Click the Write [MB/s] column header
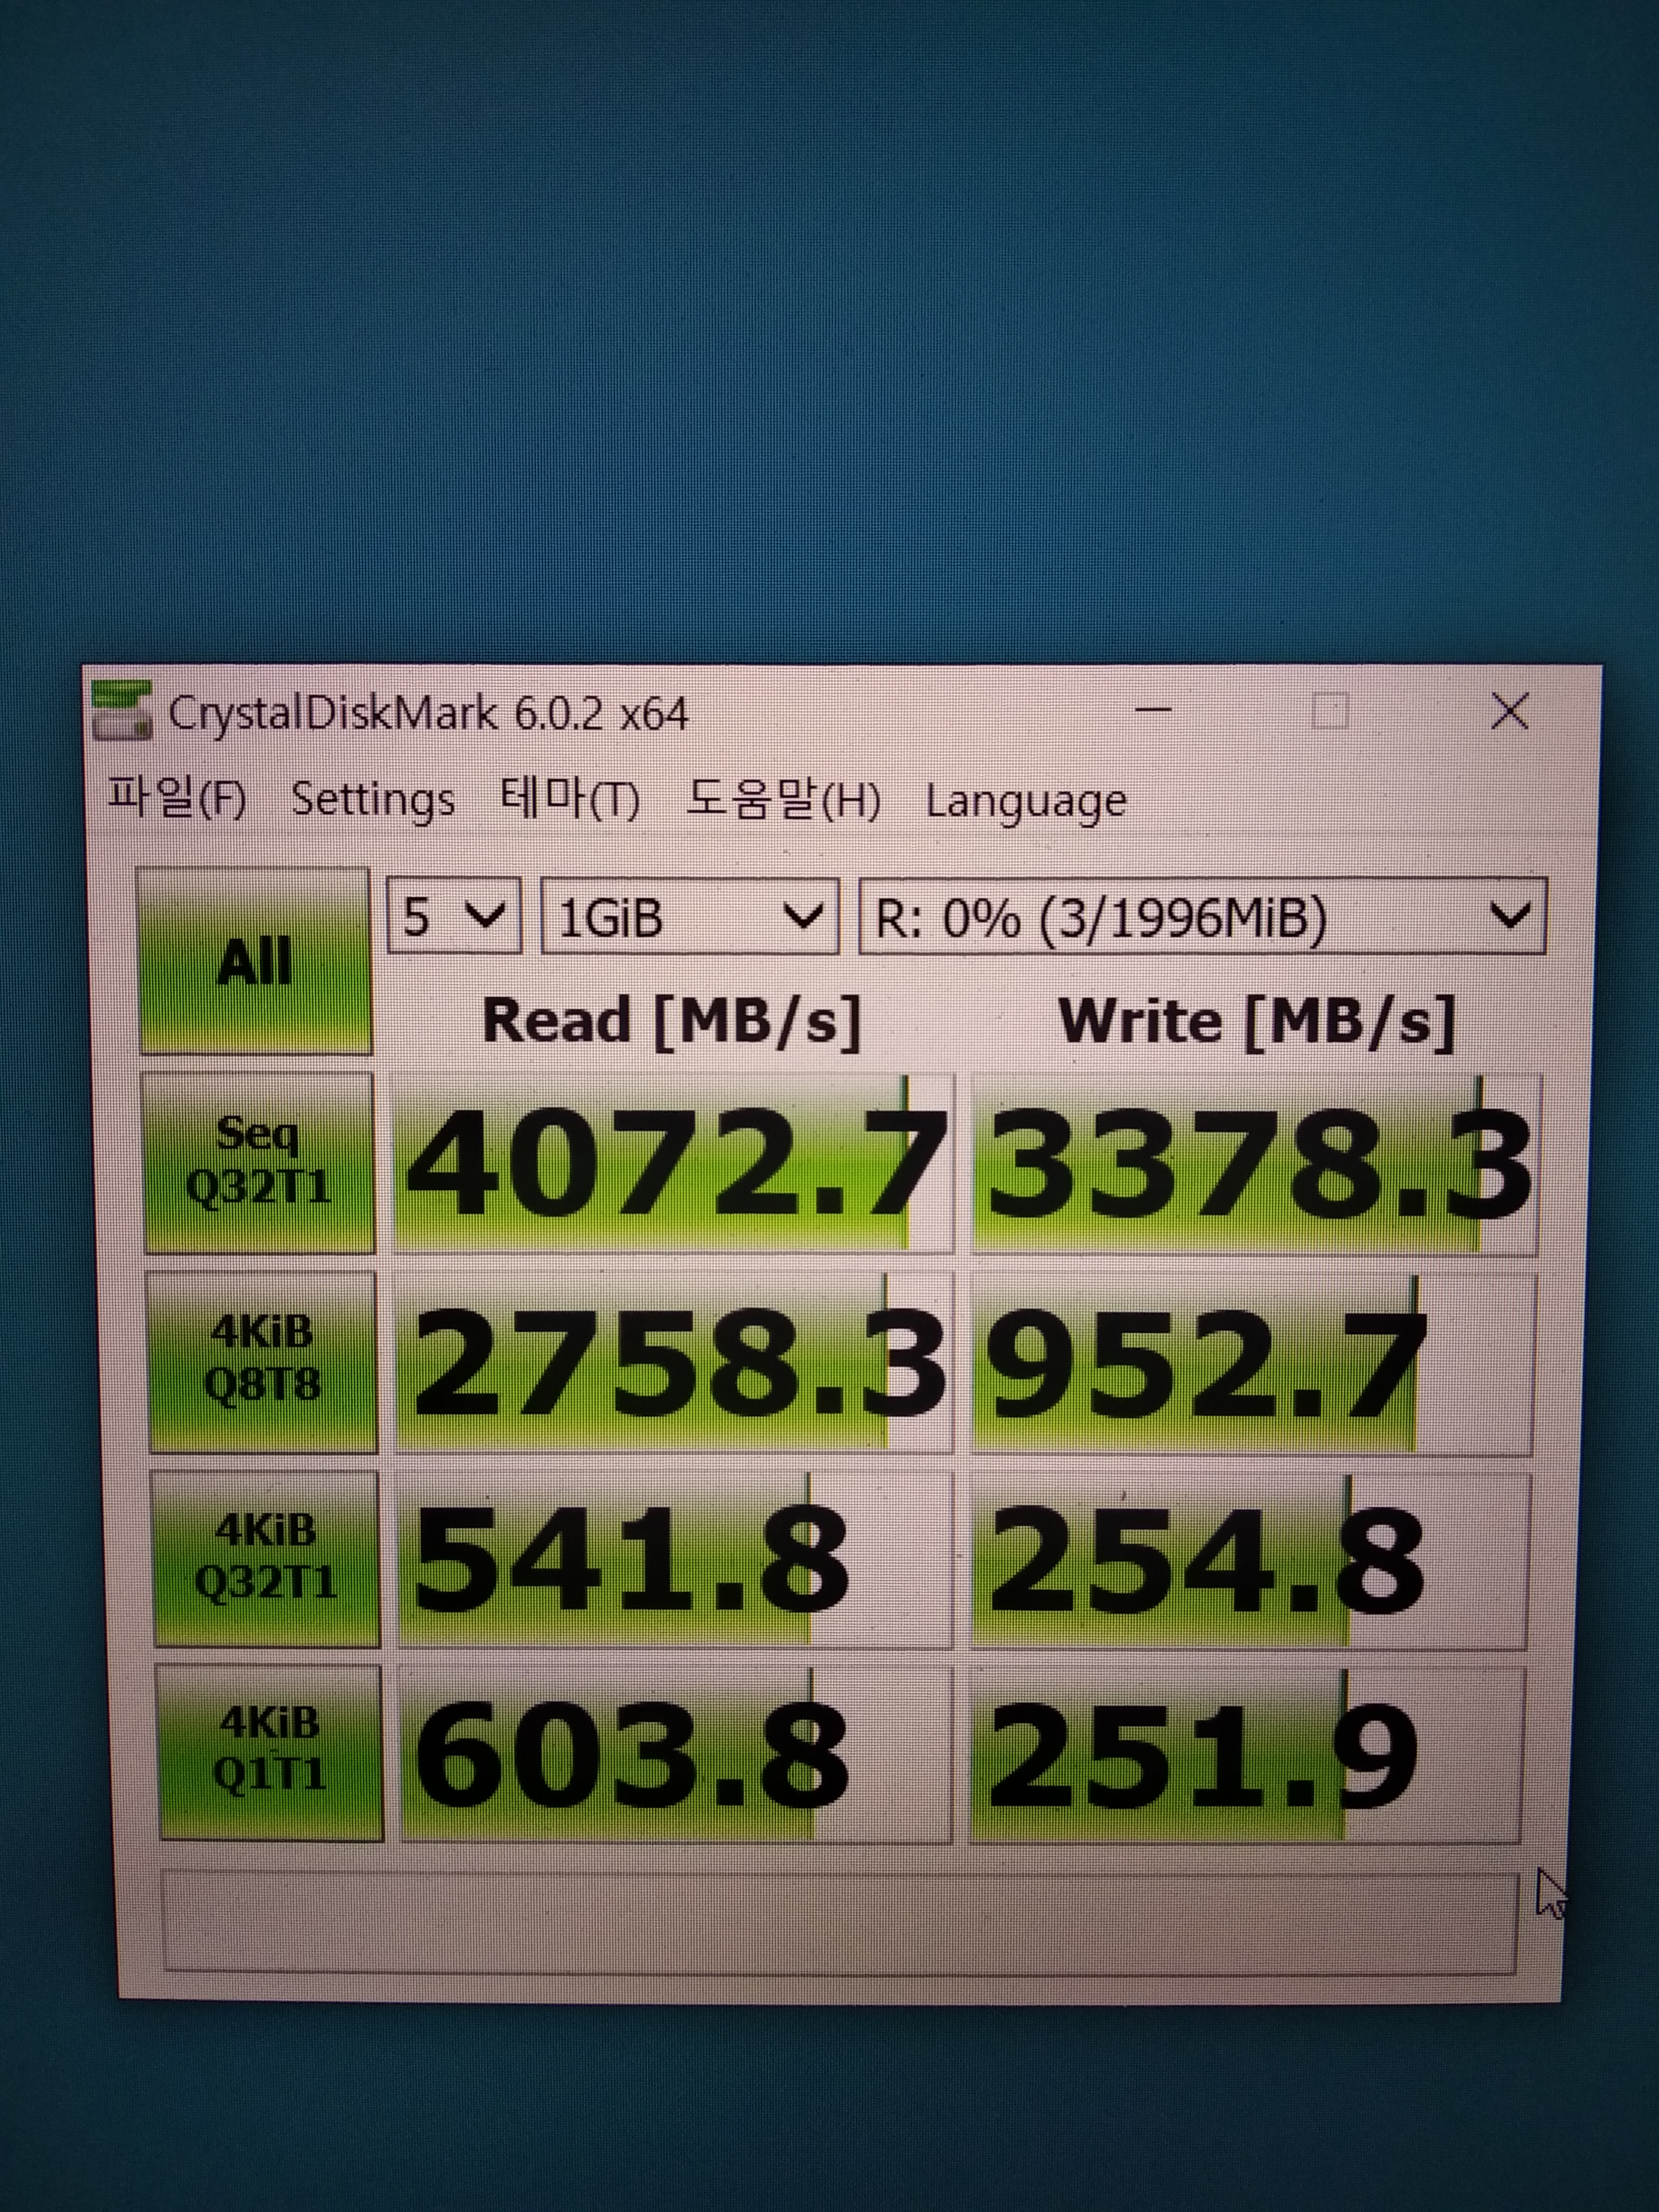Image resolution: width=1659 pixels, height=2212 pixels. 1256,1022
